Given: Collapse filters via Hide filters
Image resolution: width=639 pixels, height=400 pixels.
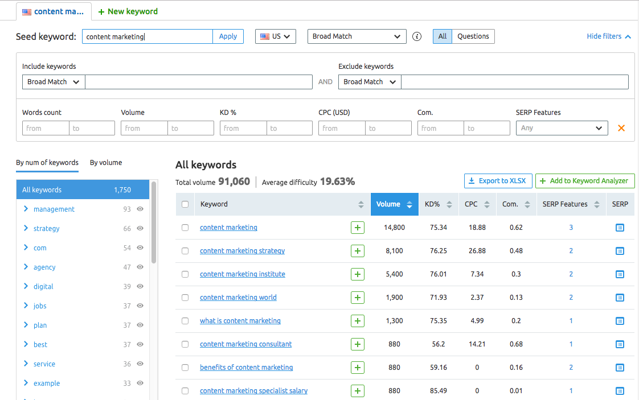Looking at the screenshot, I should tap(609, 36).
